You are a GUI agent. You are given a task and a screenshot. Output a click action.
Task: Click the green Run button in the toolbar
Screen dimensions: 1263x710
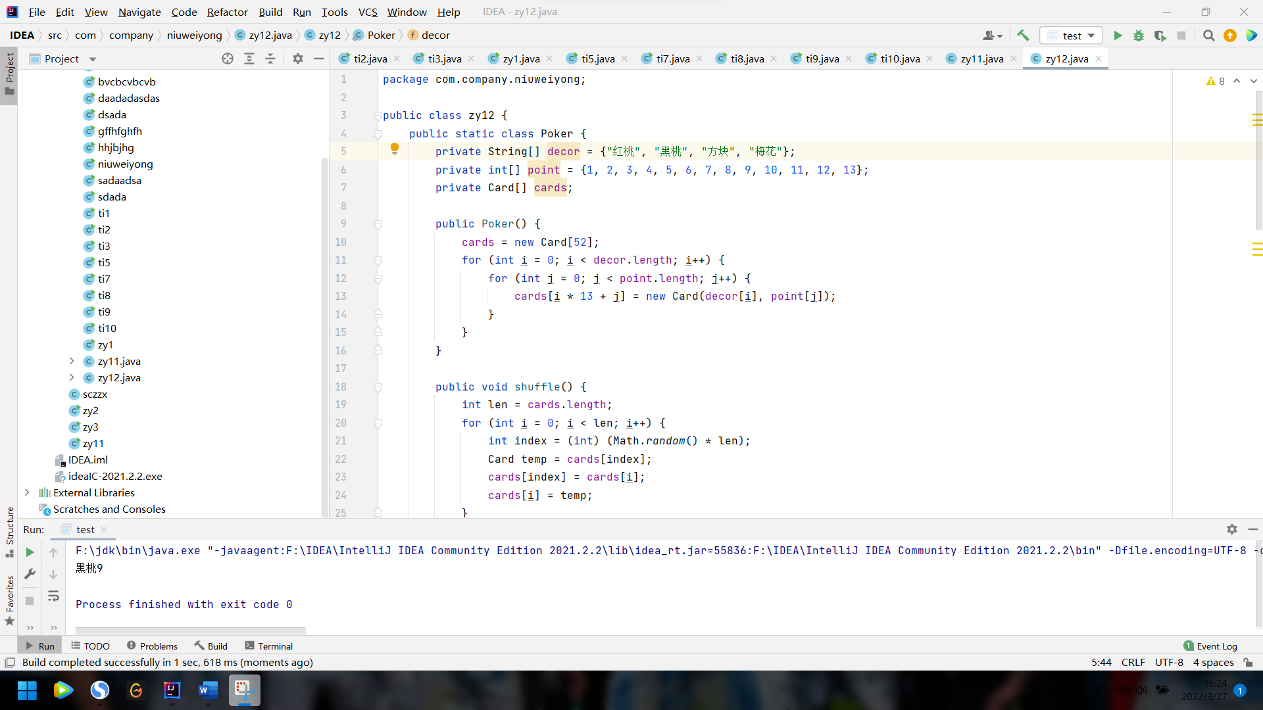pos(1117,35)
